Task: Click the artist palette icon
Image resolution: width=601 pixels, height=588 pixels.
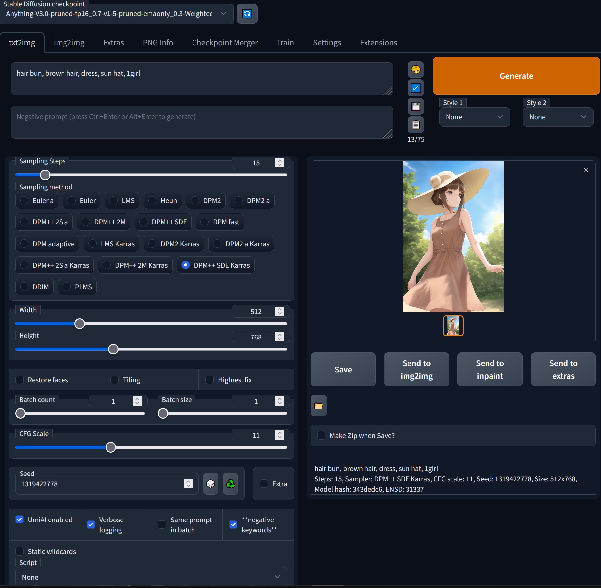Action: [416, 69]
